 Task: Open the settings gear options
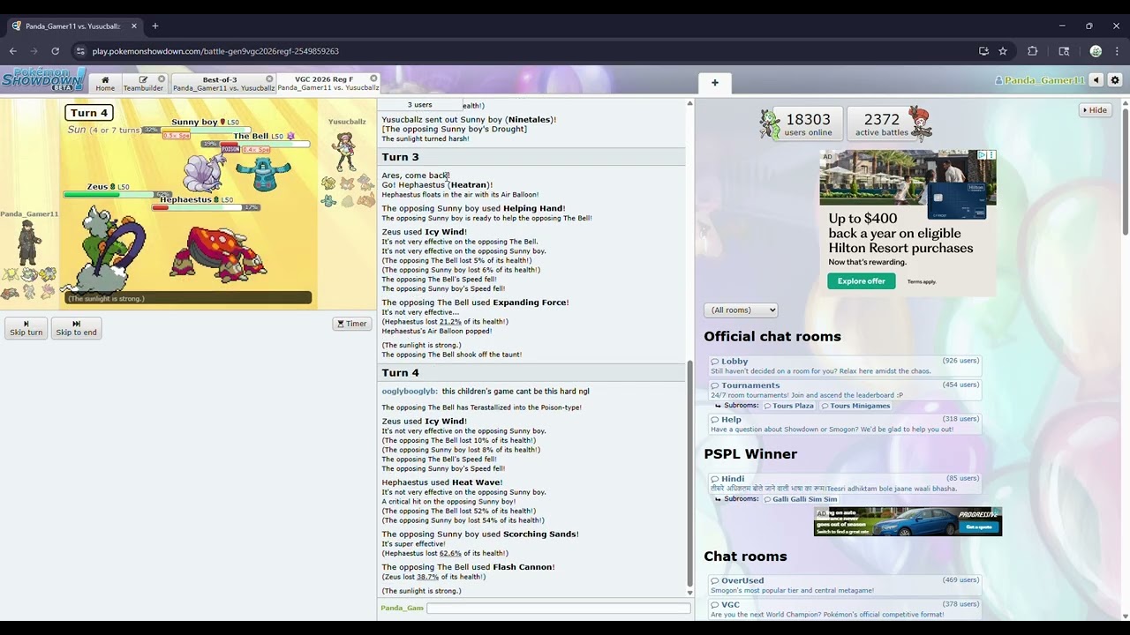point(1115,80)
